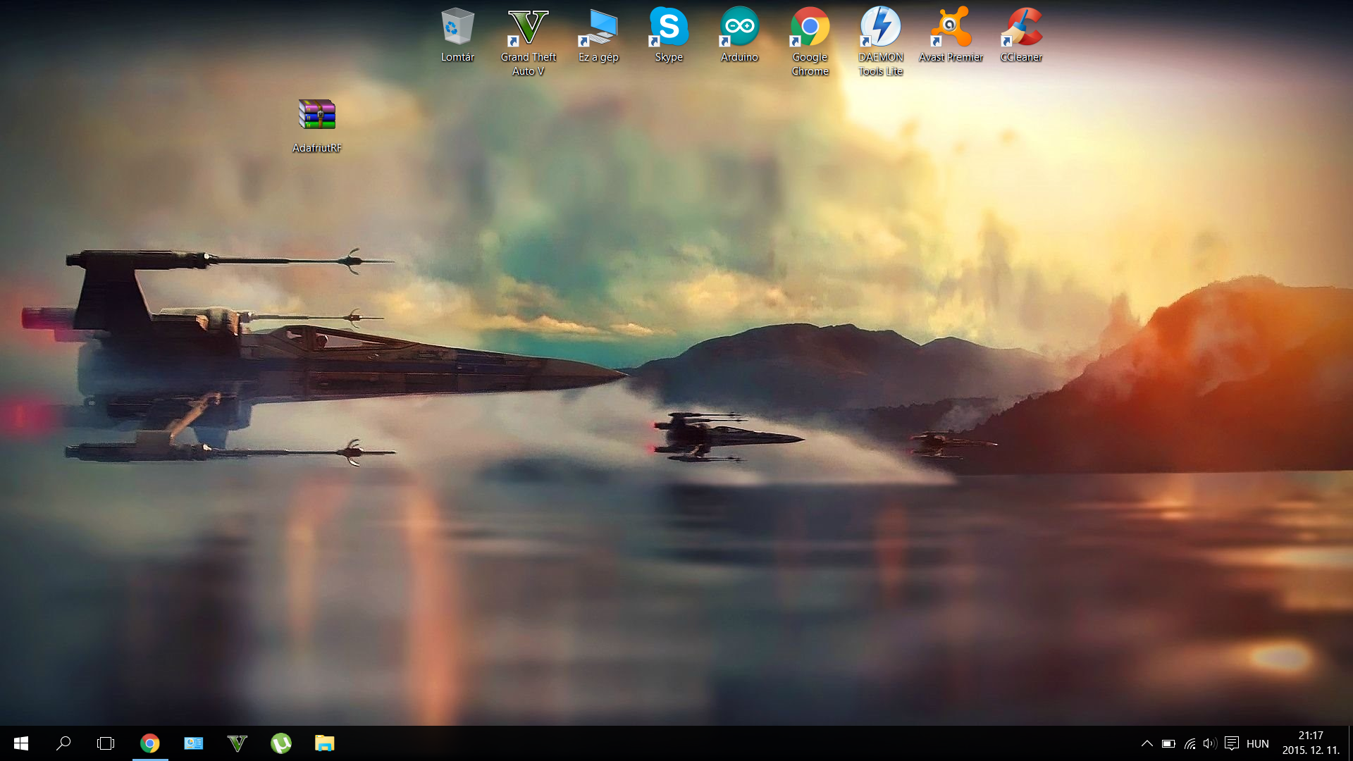Screen dimensions: 1353x761
Task: Launch Avast Premier from the desktop
Action: click(951, 35)
